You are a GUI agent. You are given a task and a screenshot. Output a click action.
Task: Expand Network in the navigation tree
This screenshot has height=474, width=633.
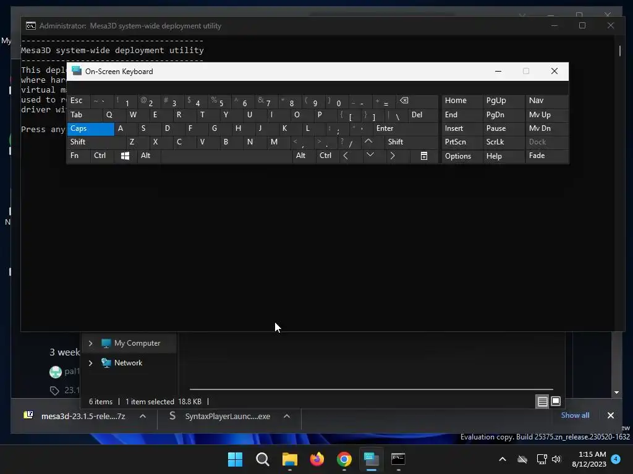pyautogui.click(x=90, y=363)
